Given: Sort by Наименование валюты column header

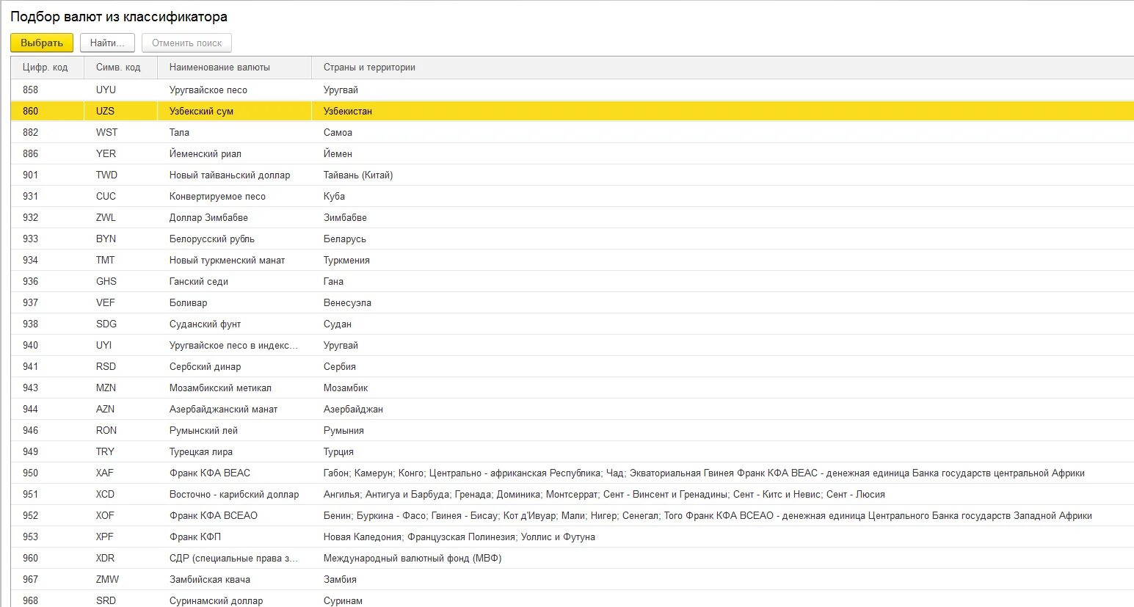Looking at the screenshot, I should pyautogui.click(x=235, y=68).
